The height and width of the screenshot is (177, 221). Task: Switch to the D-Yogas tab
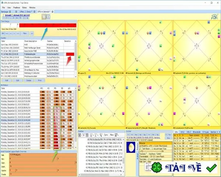[x=206, y=132]
